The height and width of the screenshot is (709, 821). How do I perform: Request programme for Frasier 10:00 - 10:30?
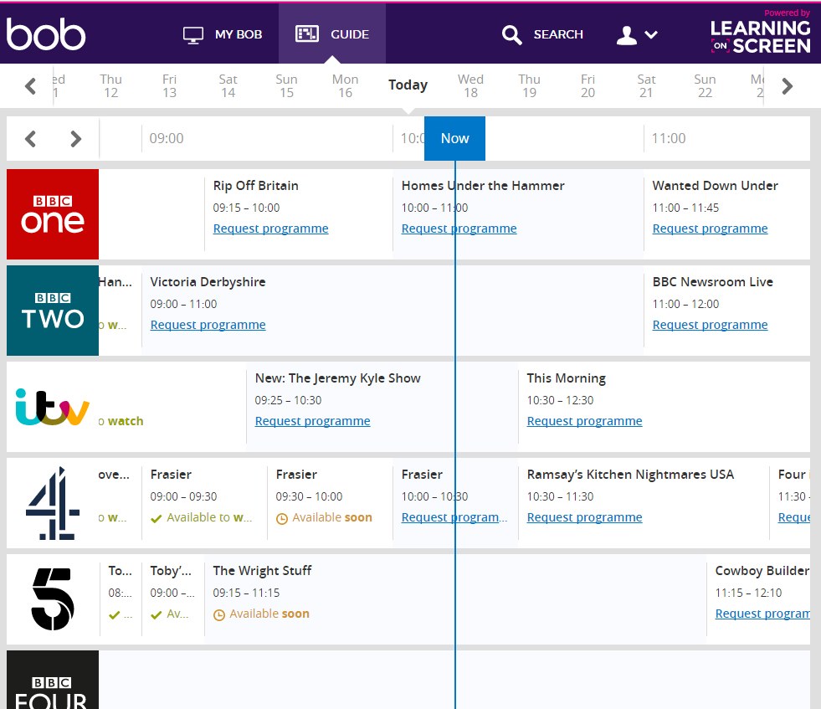coord(454,517)
